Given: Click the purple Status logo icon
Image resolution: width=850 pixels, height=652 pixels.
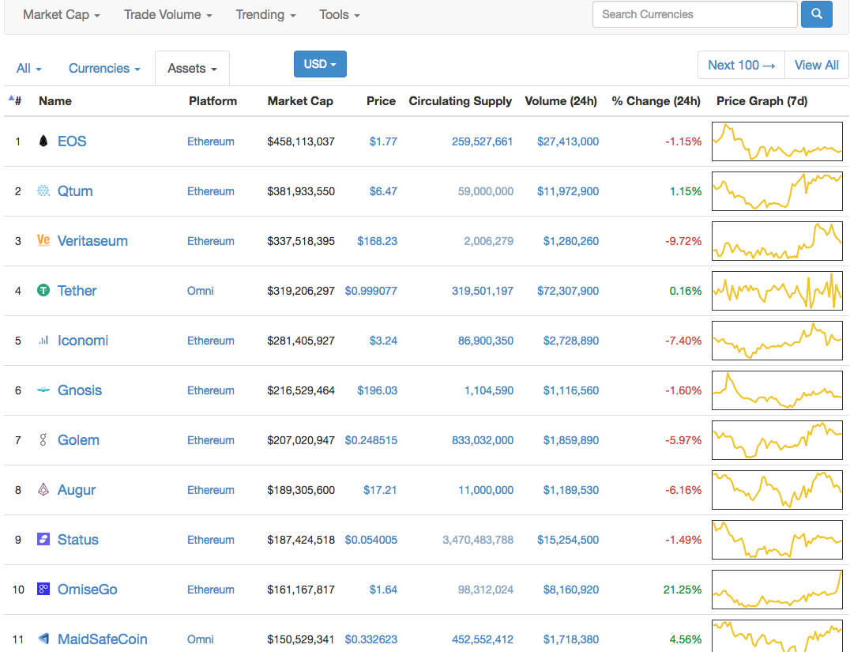Looking at the screenshot, I should (43, 540).
